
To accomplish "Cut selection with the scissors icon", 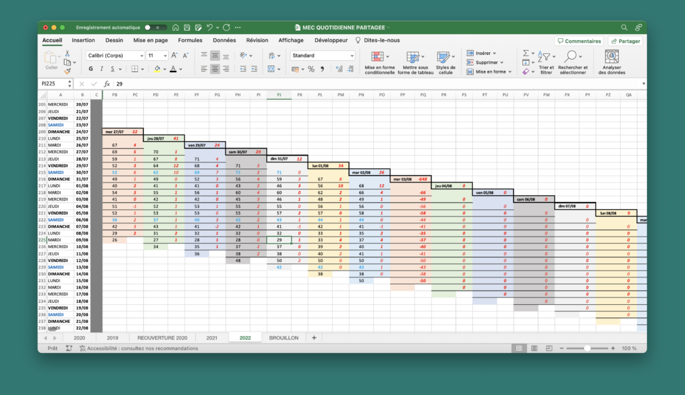I will point(68,53).
